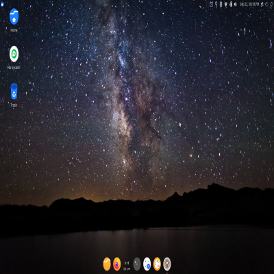Image resolution: width=274 pixels, height=274 pixels.
Task: Open the applications menu at top-left corner
Action: click(2, 4)
